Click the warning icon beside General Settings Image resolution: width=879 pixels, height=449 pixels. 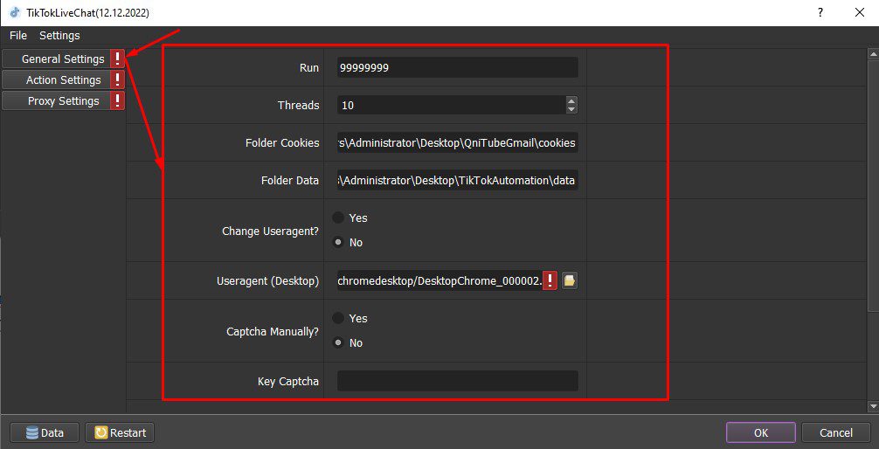pyautogui.click(x=117, y=59)
